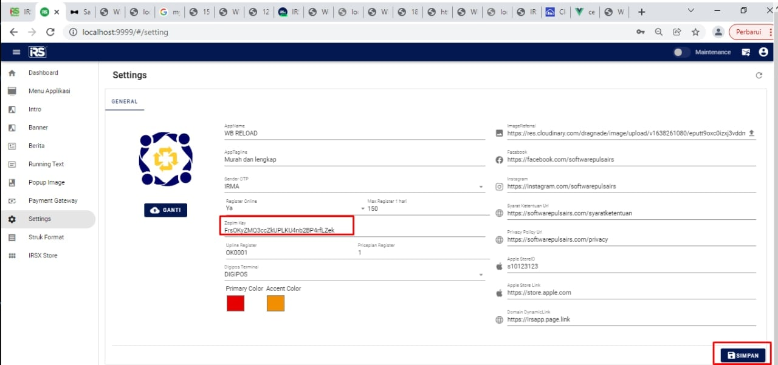The width and height of the screenshot is (778, 365).
Task: Click the IRSX Store grid icon
Action: click(12, 256)
